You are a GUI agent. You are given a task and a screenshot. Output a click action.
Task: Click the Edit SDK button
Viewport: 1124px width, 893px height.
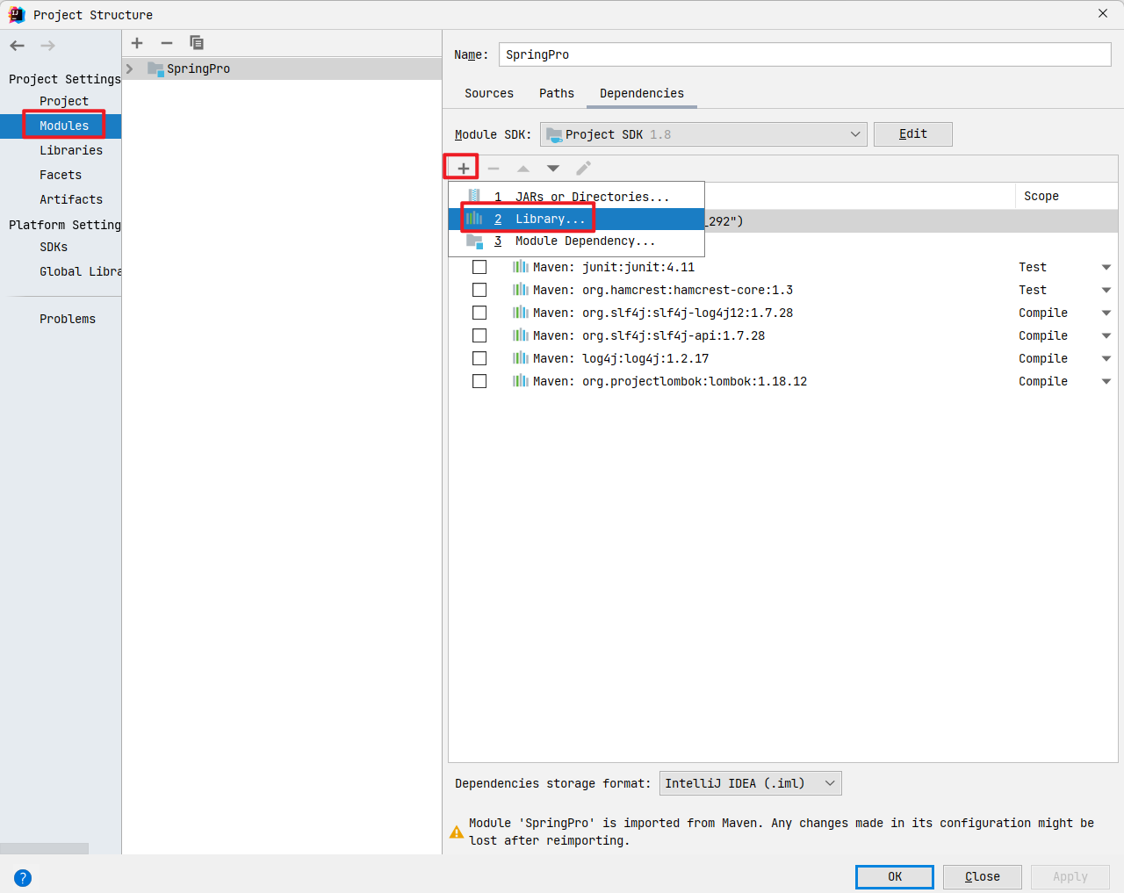913,133
